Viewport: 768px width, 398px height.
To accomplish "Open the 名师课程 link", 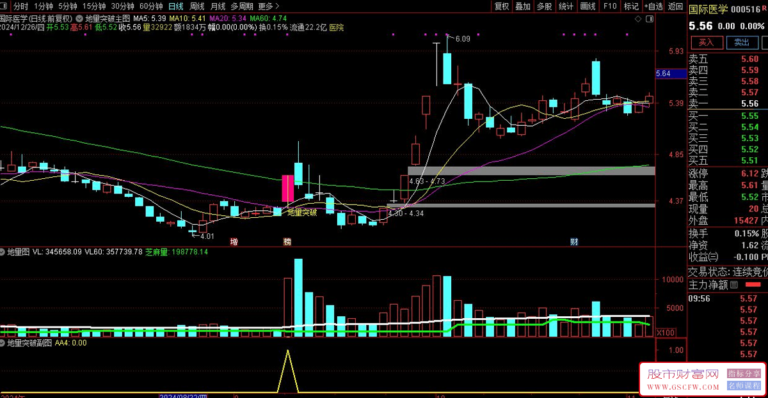I will (744, 386).
